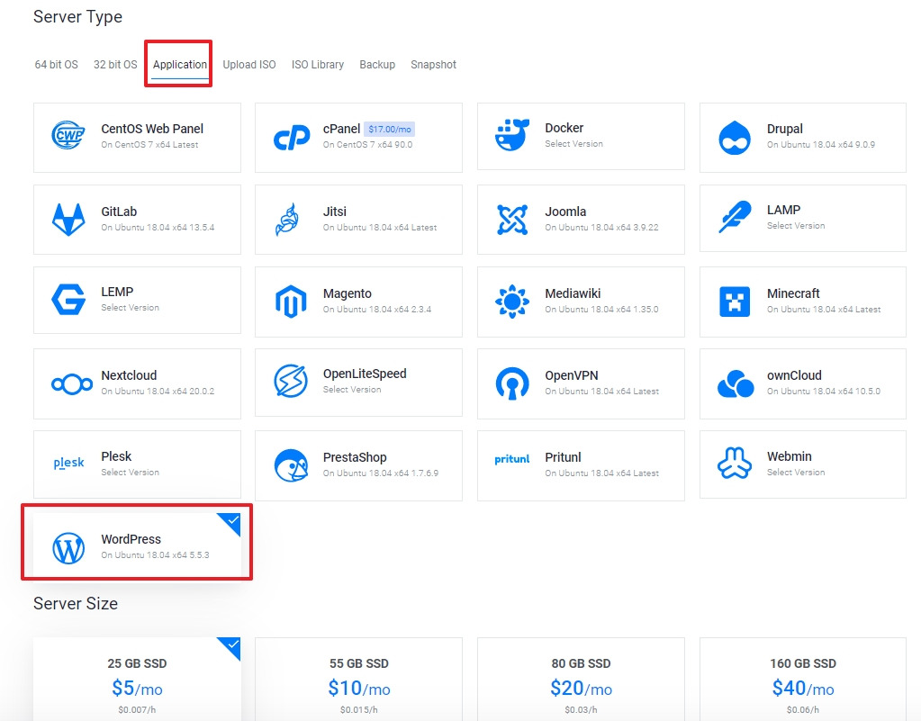The height and width of the screenshot is (721, 921).
Task: Click the cPanel logo icon
Action: (x=292, y=138)
